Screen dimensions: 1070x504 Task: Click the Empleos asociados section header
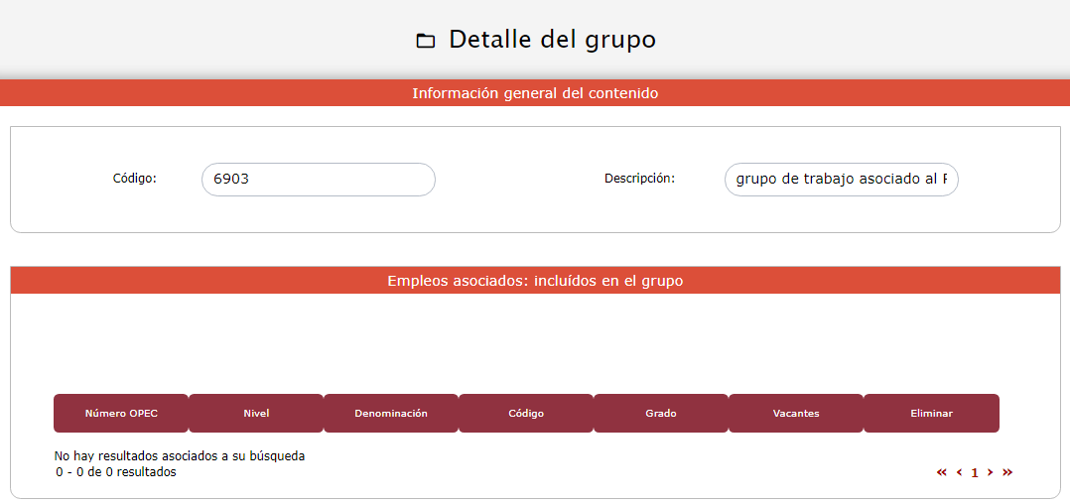535,281
